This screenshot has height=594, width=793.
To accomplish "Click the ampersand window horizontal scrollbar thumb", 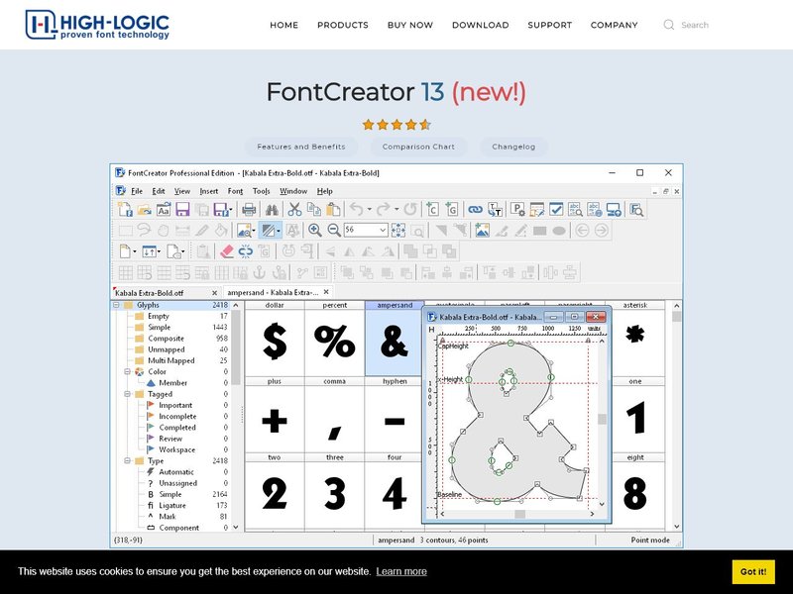I will [519, 514].
